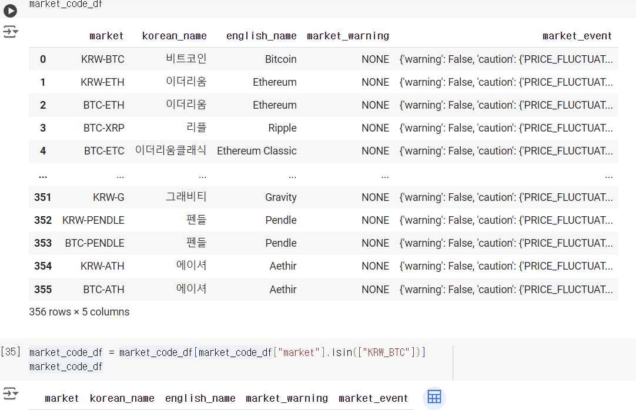Open interactive table view icon
The width and height of the screenshot is (636, 410).
(x=434, y=397)
